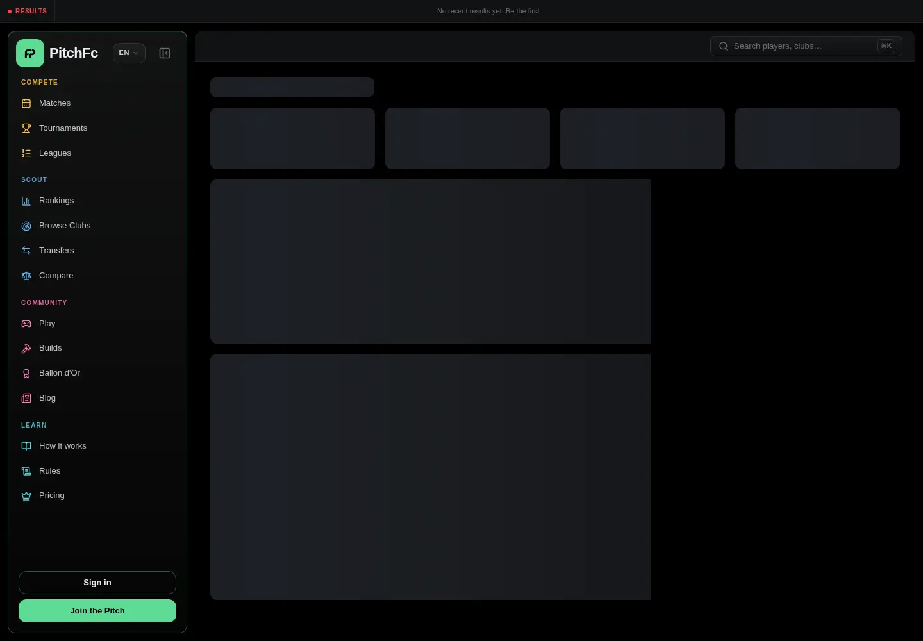Click the Sign in button
Viewport: 923px width, 641px height.
coord(97,583)
